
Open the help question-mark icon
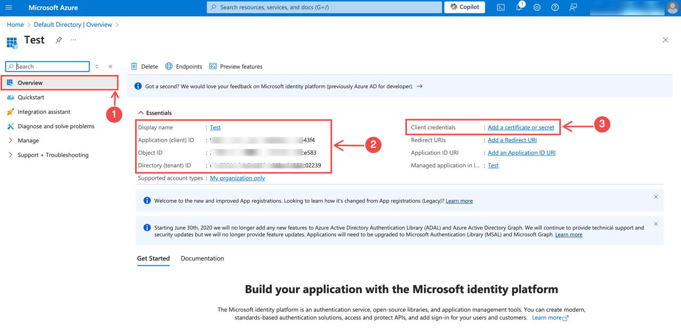(x=554, y=7)
